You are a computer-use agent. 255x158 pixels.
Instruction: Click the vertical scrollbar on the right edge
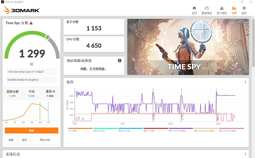click(x=253, y=42)
